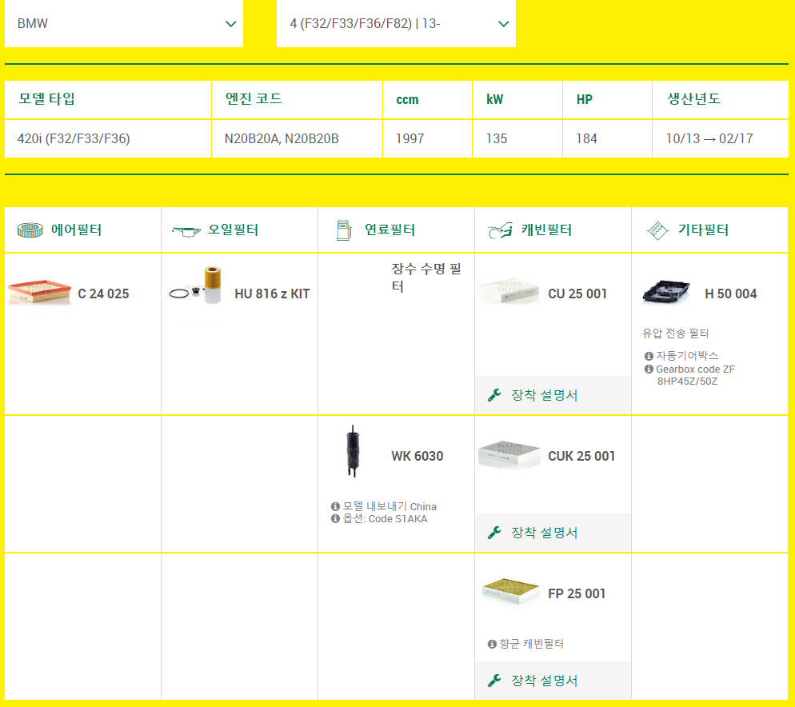Open the FP 25 001 filter image

click(x=510, y=591)
